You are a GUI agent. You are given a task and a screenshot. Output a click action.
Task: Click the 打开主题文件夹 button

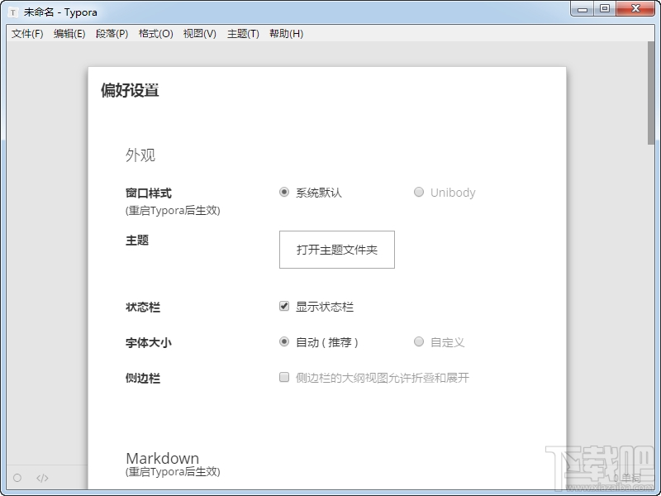pyautogui.click(x=337, y=250)
